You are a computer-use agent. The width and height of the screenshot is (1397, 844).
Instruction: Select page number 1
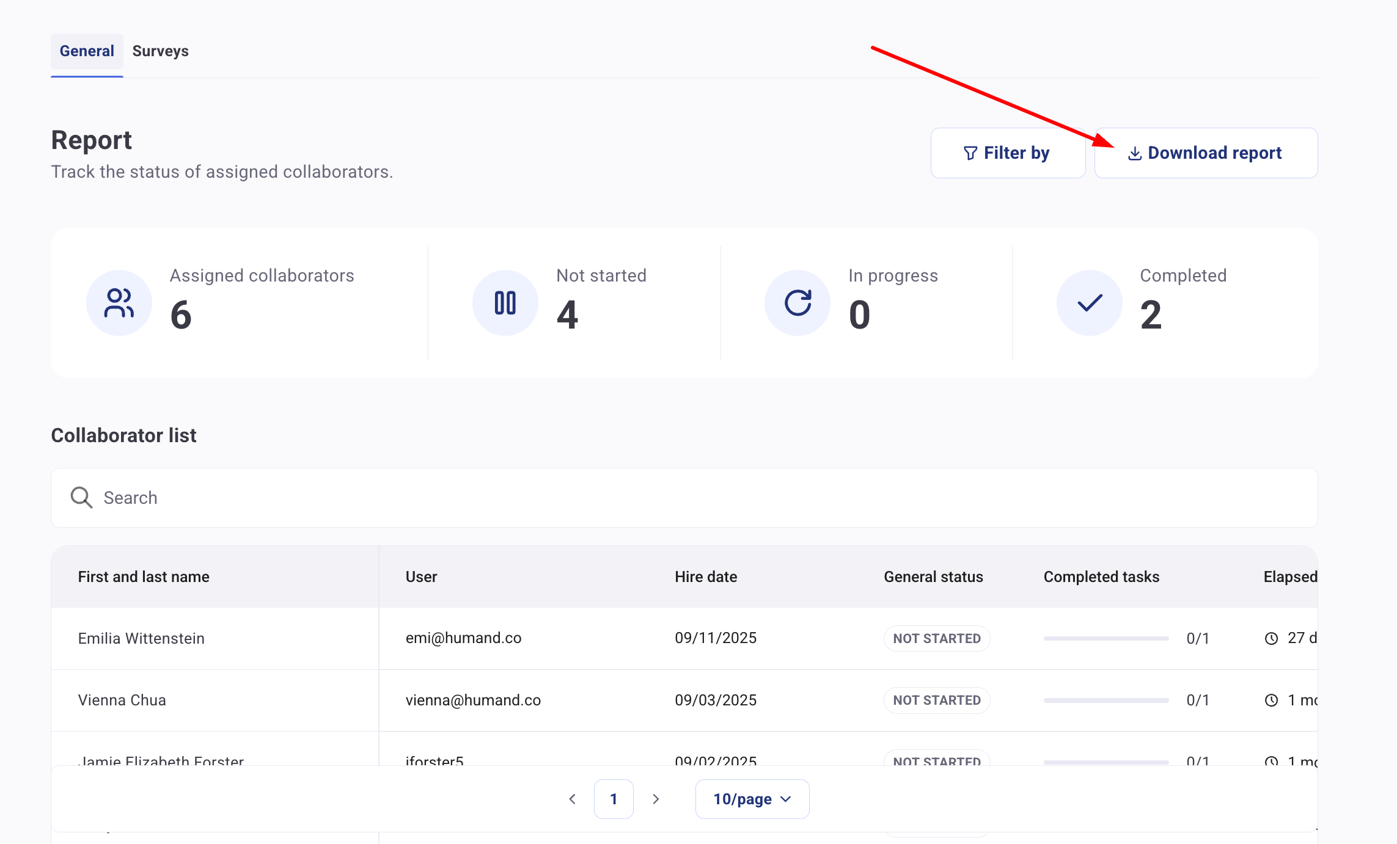pyautogui.click(x=614, y=799)
